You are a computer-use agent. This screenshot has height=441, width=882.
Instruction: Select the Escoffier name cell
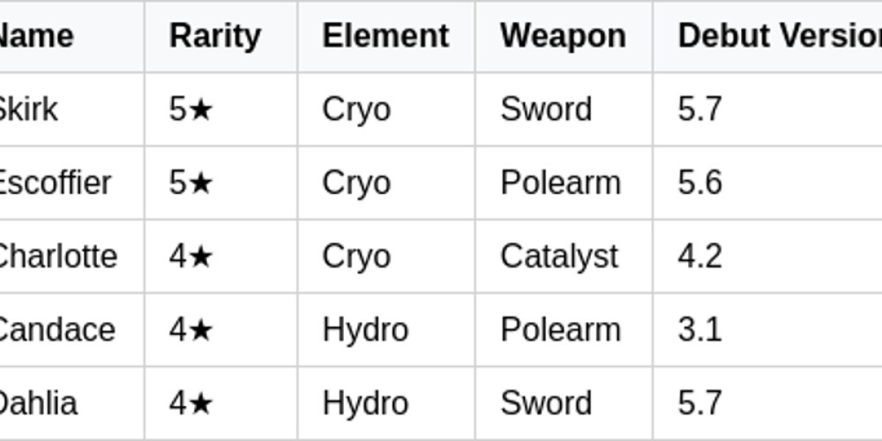(54, 183)
